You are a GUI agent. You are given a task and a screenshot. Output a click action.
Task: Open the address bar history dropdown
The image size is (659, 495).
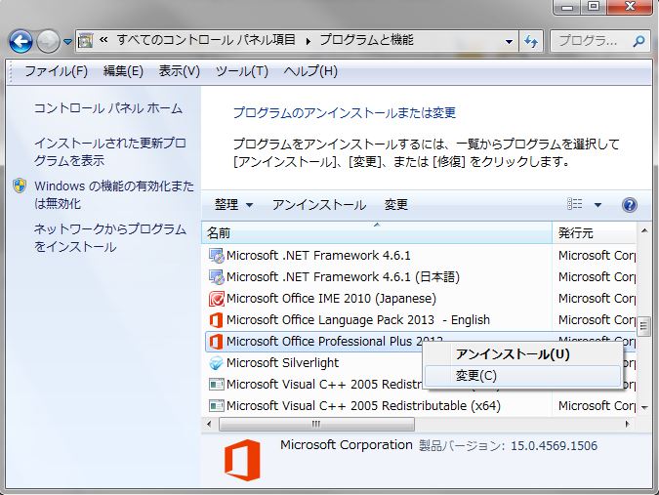[x=510, y=41]
